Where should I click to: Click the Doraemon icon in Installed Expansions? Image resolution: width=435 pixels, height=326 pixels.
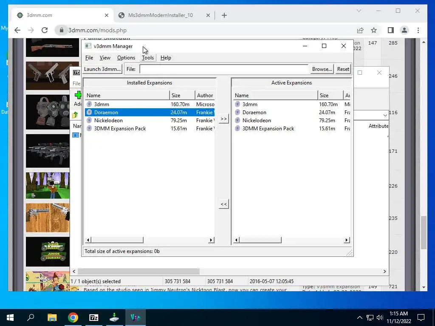[89, 112]
